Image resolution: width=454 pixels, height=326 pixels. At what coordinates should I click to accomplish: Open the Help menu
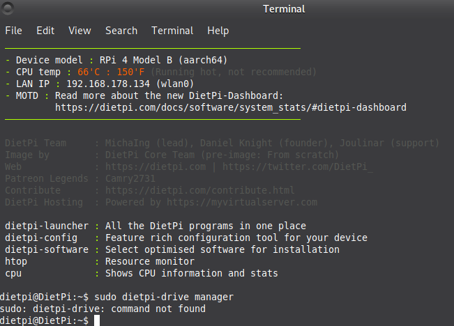(x=218, y=31)
